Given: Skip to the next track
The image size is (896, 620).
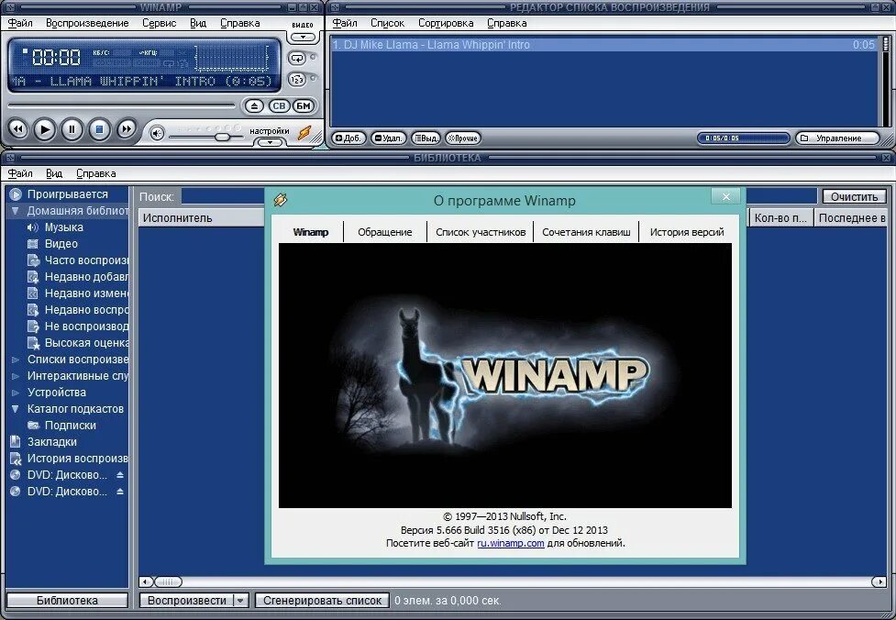Looking at the screenshot, I should pos(127,129).
